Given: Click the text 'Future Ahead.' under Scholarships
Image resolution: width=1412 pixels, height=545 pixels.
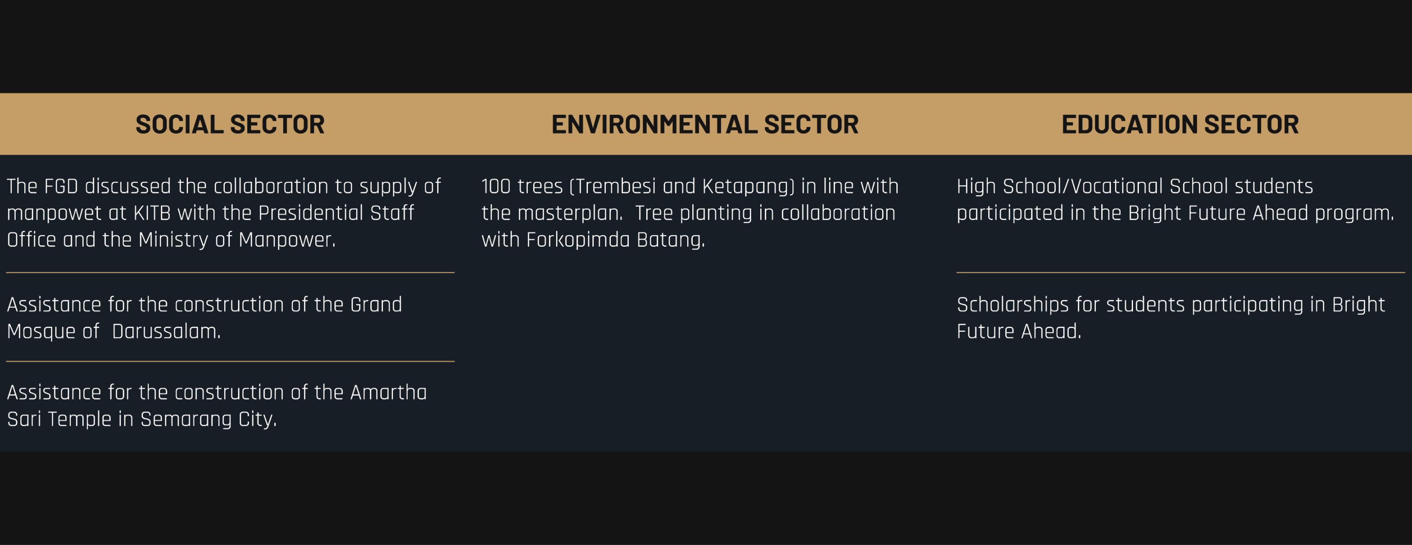Looking at the screenshot, I should [1019, 331].
